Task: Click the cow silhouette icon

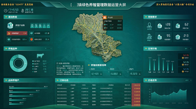Action: [40, 56]
